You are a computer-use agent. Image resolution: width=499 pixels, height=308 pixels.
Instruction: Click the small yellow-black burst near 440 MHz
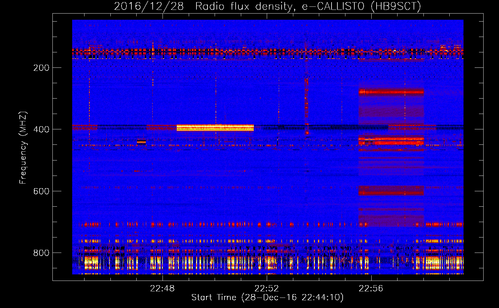tap(141, 142)
